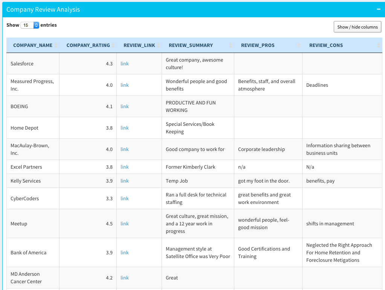Click summary 'Ran a full desk for technical staffing'

tap(196, 198)
